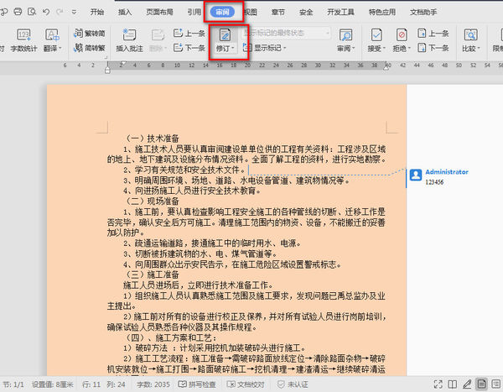Go to previous comment 上一条

[x=189, y=33]
